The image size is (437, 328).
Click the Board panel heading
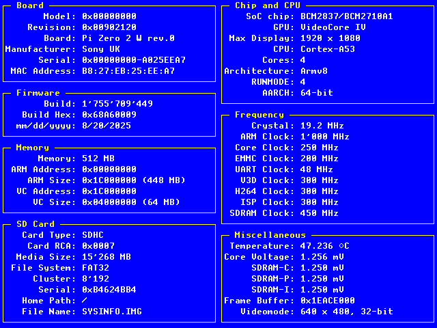coord(30,5)
